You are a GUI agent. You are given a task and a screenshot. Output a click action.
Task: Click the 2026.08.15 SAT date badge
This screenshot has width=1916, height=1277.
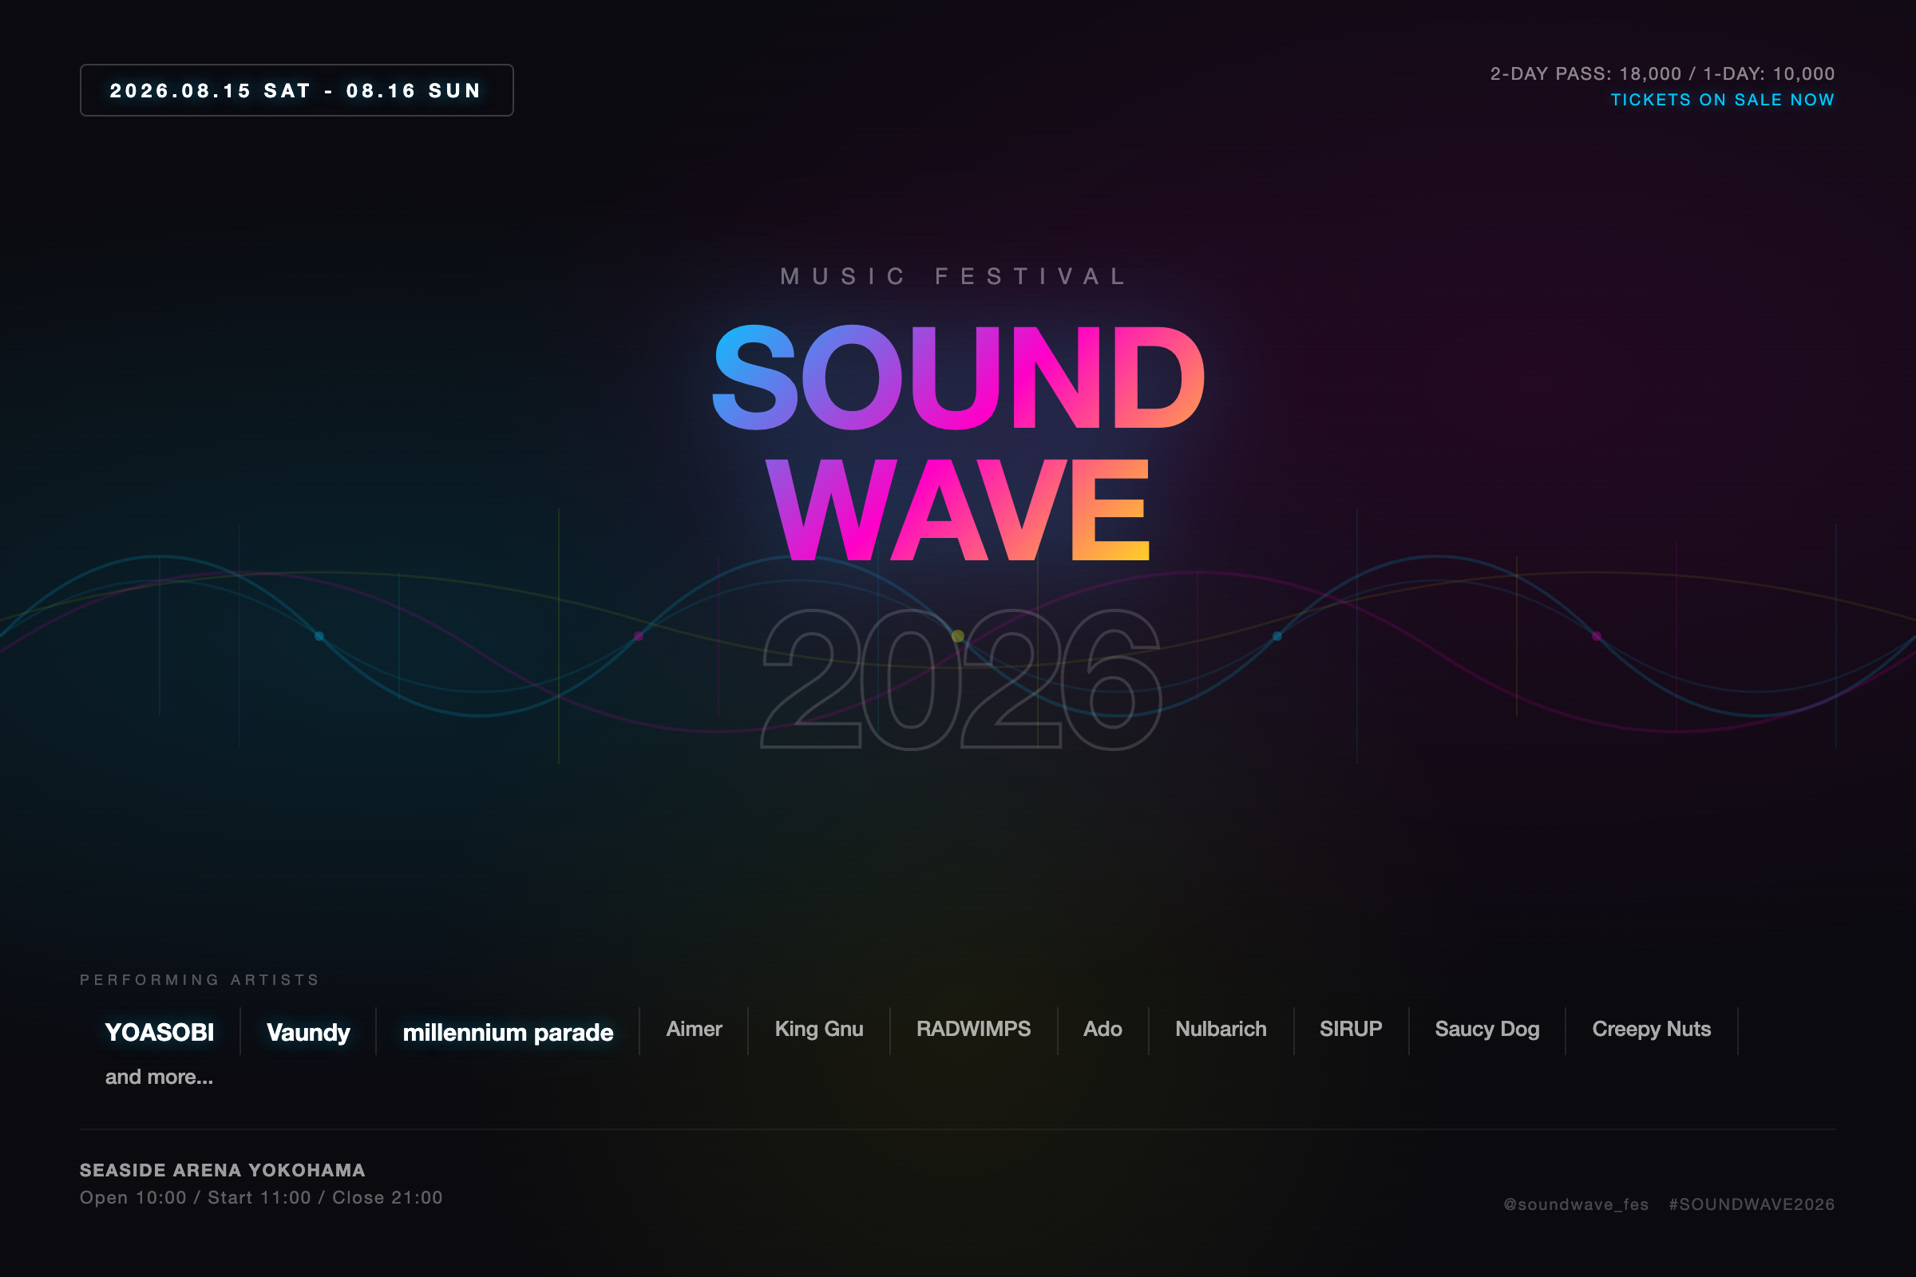(x=296, y=90)
